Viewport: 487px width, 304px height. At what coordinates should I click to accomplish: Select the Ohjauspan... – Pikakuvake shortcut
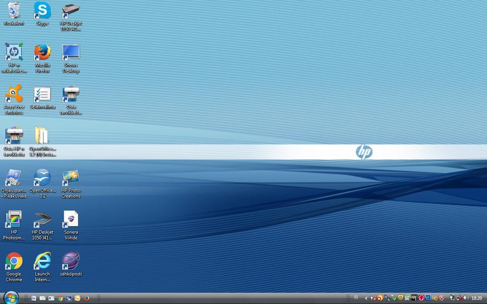(x=14, y=183)
